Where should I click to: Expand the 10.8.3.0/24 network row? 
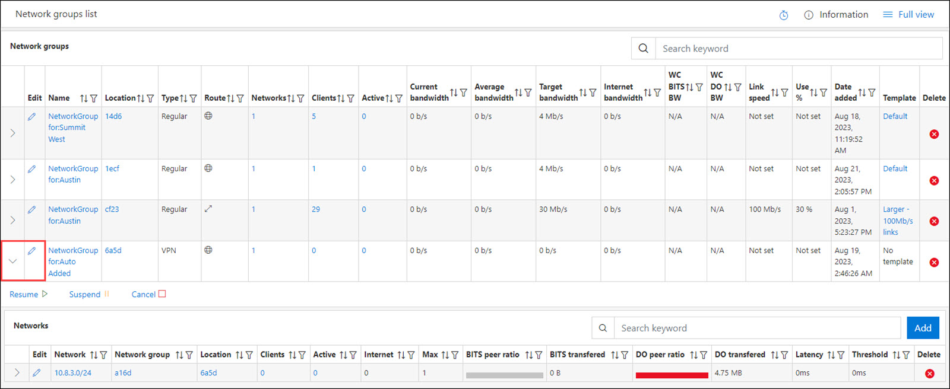point(17,373)
